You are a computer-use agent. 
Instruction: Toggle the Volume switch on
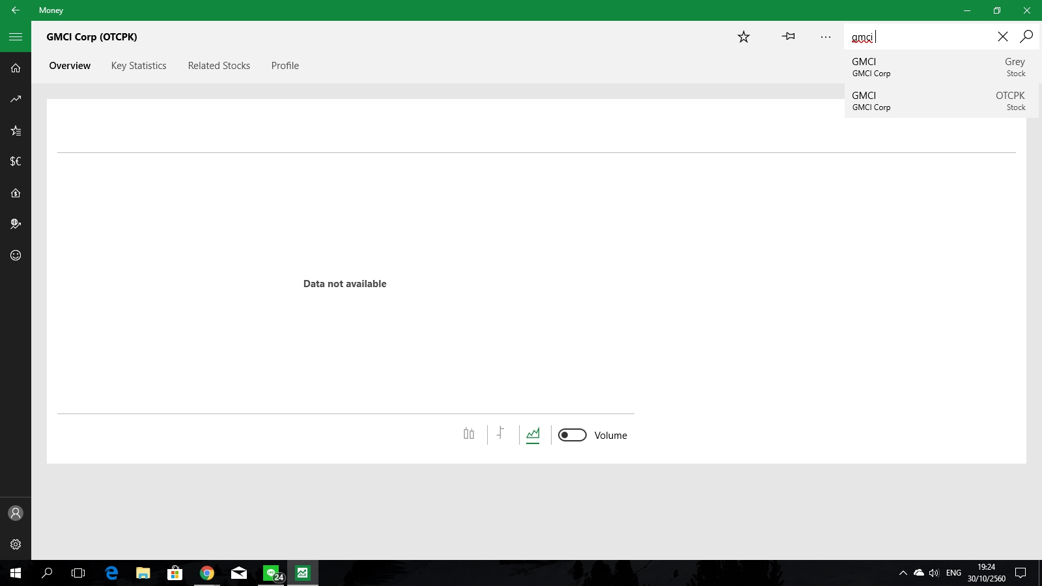(x=572, y=435)
